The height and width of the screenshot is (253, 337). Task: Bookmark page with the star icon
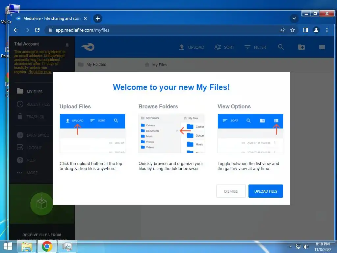pos(293,30)
